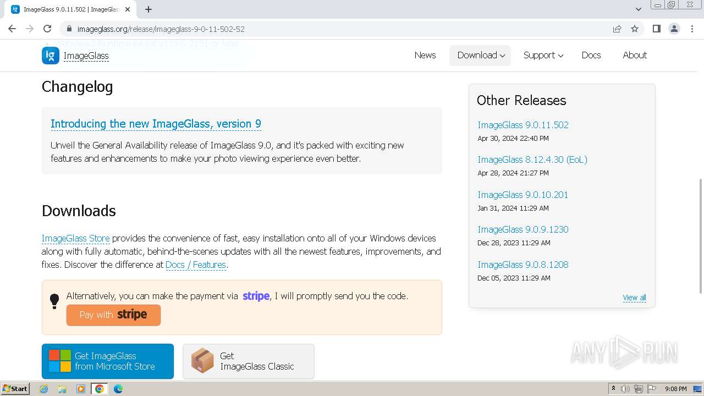Click the lightbulb tip icon
Viewport: 704px width, 396px height.
54,301
